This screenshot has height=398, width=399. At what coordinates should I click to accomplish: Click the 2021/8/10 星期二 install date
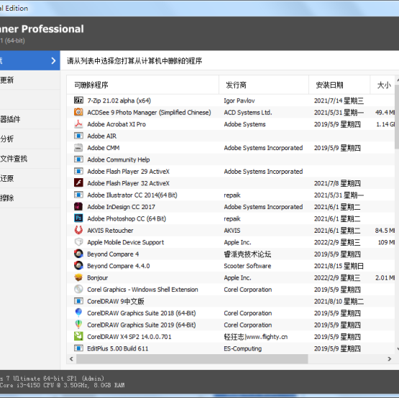pos(339,301)
